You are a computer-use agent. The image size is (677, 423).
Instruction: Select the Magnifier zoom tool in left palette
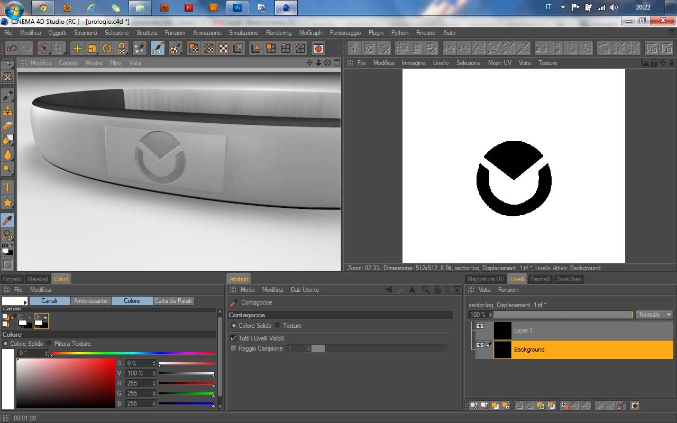(x=7, y=170)
